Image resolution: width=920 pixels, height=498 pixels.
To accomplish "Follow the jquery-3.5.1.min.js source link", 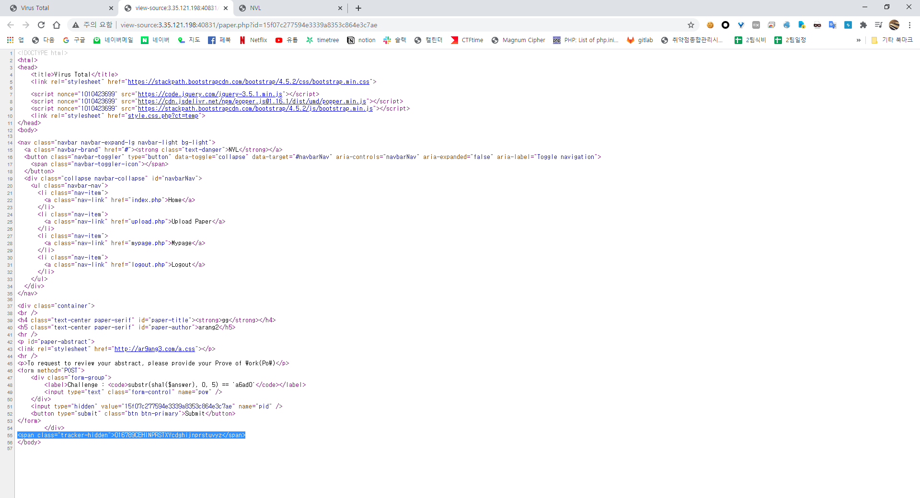I will point(210,94).
